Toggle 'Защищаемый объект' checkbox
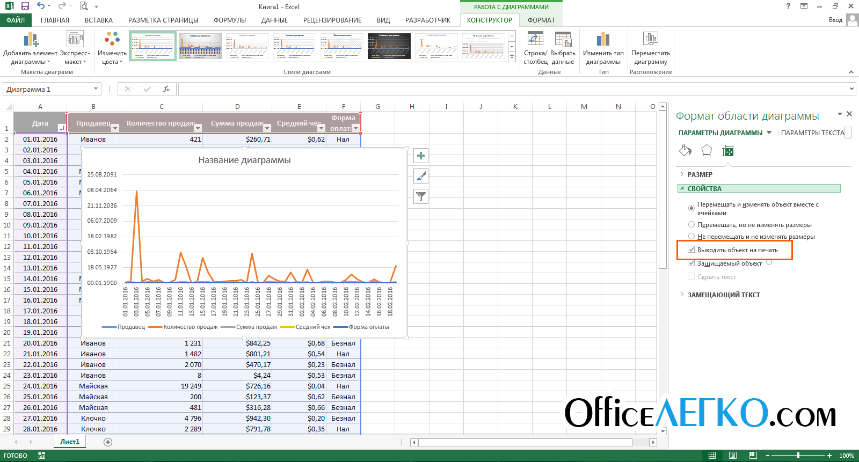 pyautogui.click(x=691, y=263)
